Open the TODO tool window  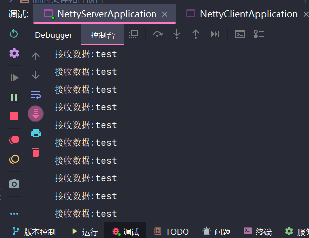coord(171,231)
